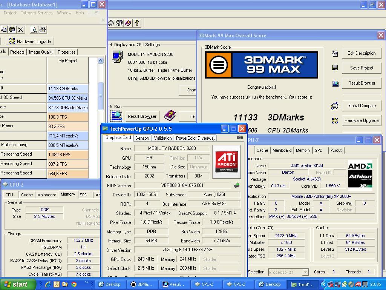Image resolution: width=386 pixels, height=290 pixels.
Task: Switch to TechPowerUp taskbar item
Action: (x=302, y=284)
